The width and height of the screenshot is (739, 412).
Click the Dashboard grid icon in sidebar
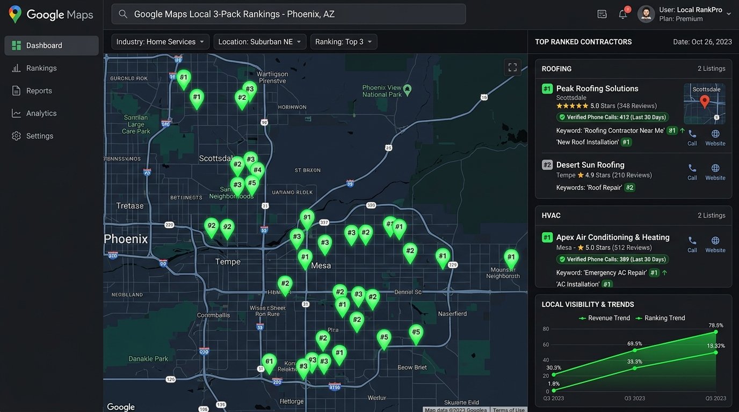(x=16, y=46)
